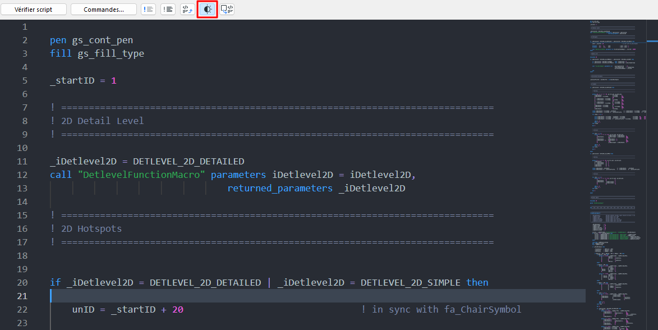Place cursor on highlighted empty line 21
Screen dimensions: 658x330
pyautogui.click(x=318, y=296)
